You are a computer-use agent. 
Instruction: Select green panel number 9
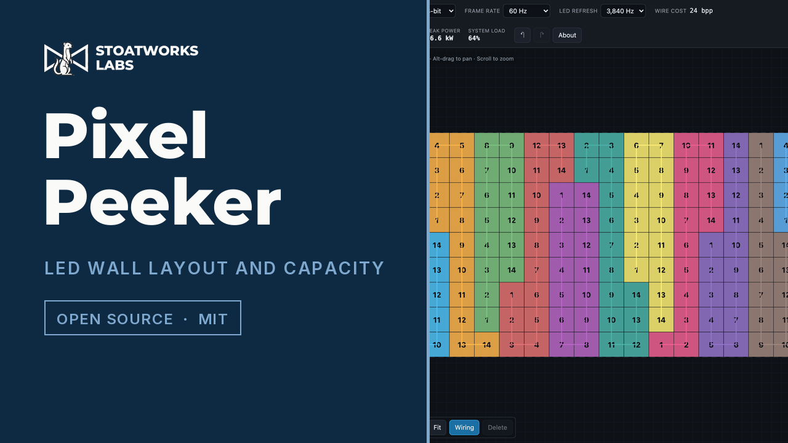coord(512,146)
